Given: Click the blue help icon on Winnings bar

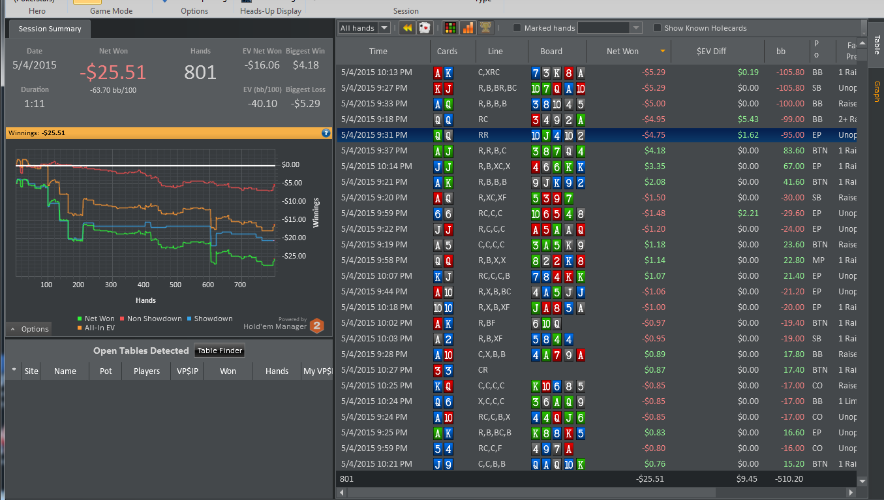Looking at the screenshot, I should pos(326,133).
